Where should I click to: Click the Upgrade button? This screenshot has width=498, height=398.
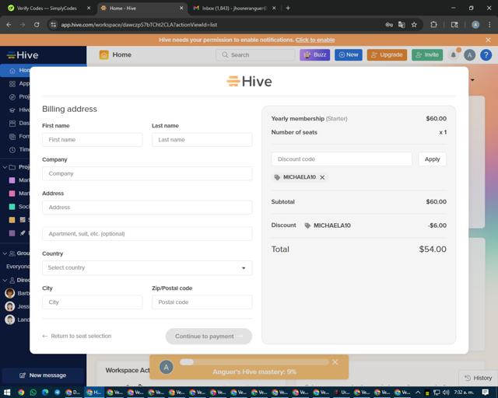point(387,54)
